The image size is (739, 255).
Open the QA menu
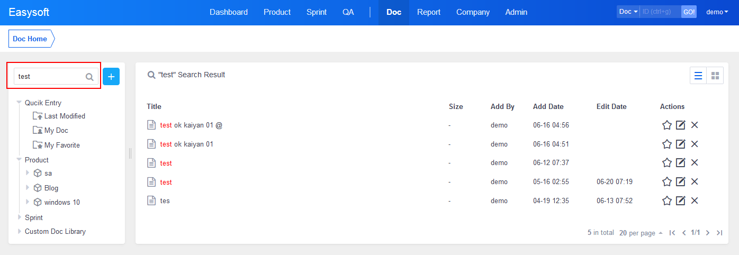pos(348,12)
